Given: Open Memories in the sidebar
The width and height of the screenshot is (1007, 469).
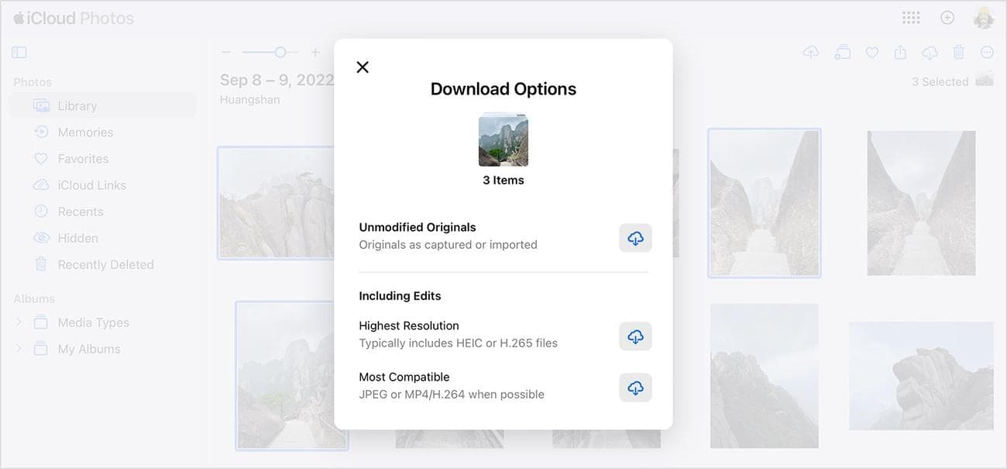Looking at the screenshot, I should 85,133.
